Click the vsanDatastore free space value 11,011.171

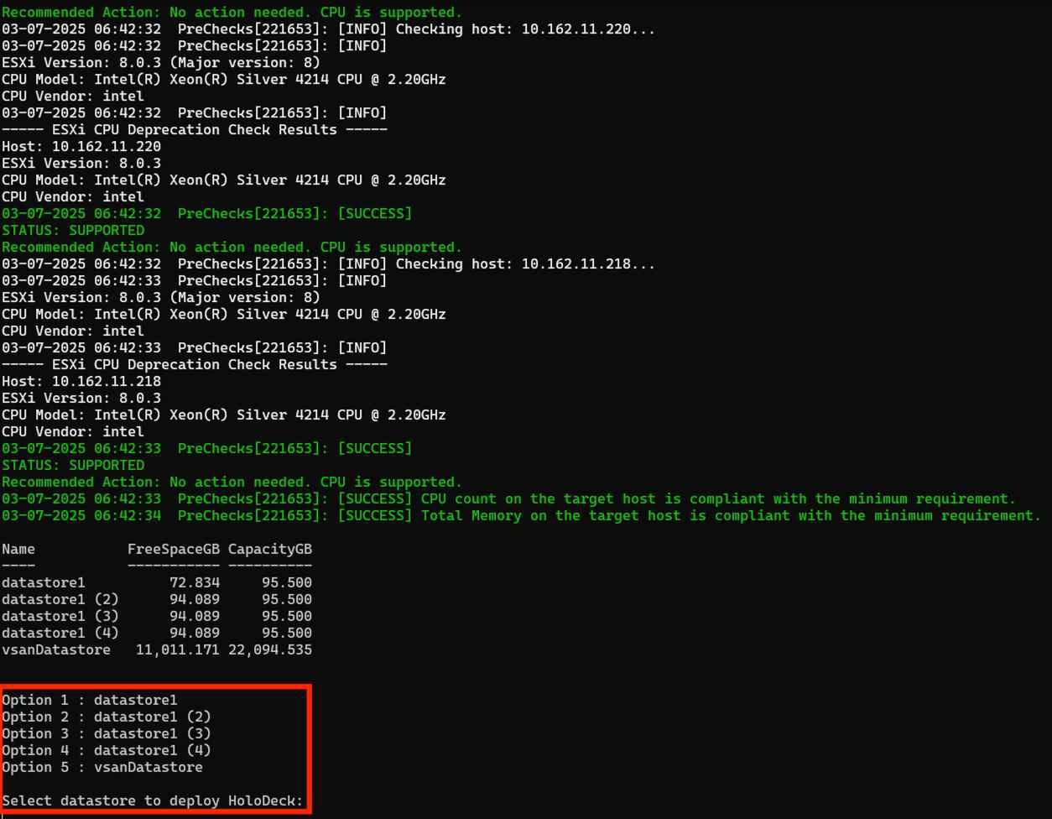pos(177,649)
